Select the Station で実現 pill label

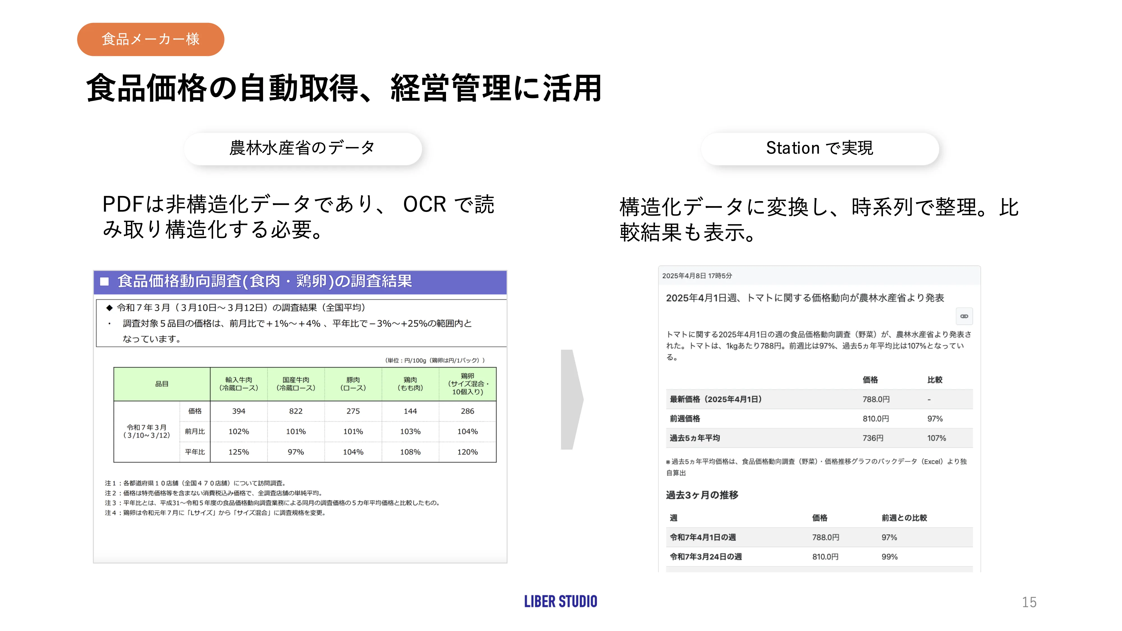pyautogui.click(x=820, y=148)
